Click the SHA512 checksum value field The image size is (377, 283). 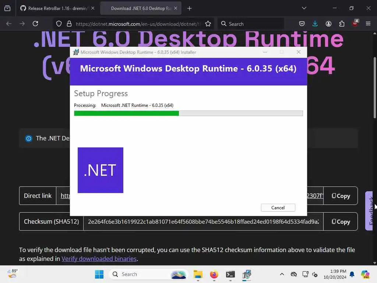[x=203, y=221]
